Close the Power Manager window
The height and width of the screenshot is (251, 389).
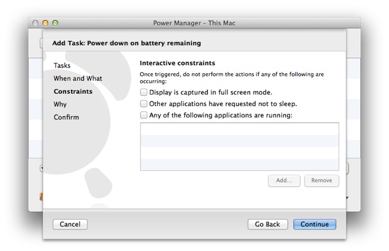coord(35,23)
